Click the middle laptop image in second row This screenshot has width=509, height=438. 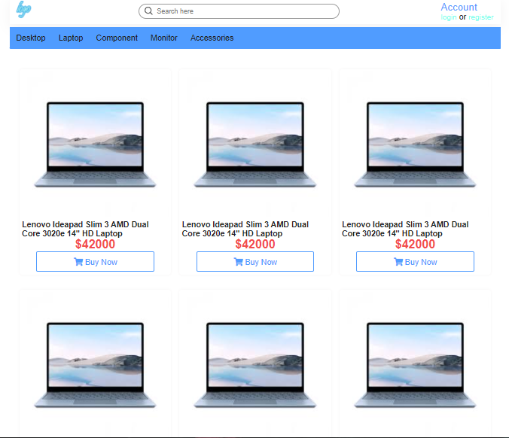click(254, 365)
